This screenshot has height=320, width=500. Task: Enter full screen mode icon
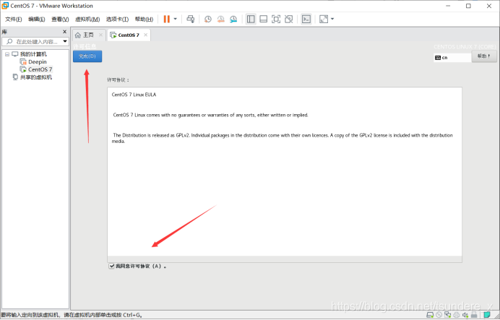pos(276,19)
